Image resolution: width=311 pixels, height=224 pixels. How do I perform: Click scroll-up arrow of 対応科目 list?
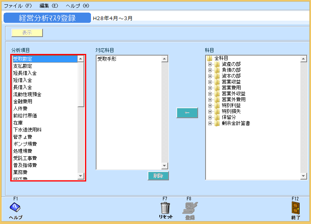pos(165,59)
